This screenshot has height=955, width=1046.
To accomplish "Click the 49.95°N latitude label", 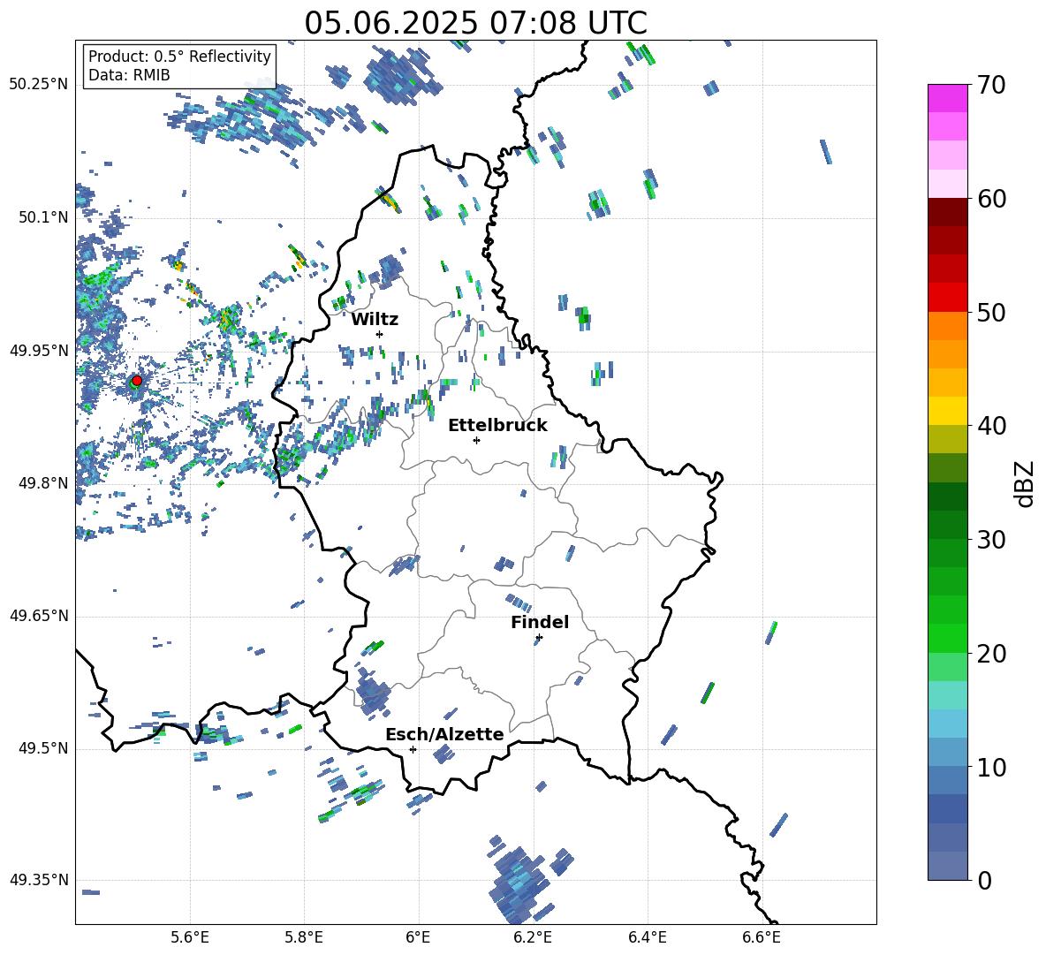I will click(x=39, y=351).
